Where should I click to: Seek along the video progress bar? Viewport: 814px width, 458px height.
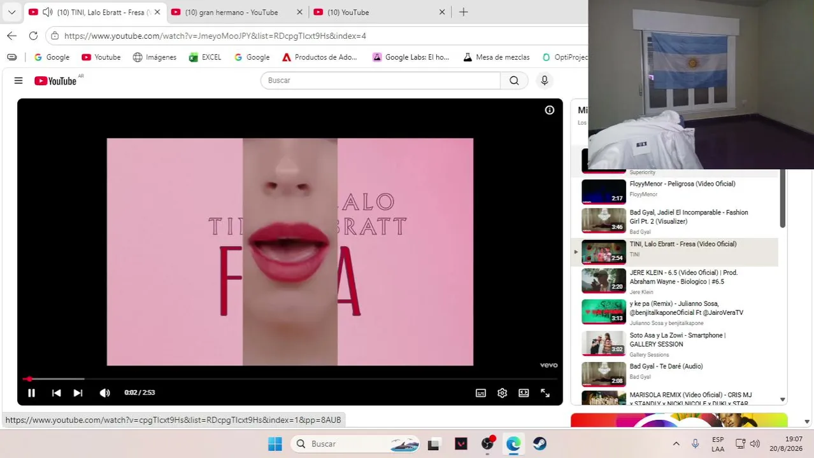pyautogui.click(x=290, y=379)
